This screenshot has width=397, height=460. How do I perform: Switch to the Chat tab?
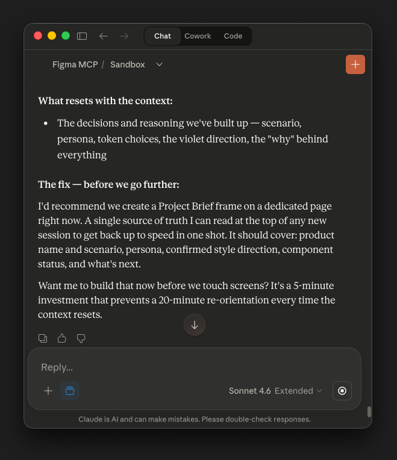(163, 36)
